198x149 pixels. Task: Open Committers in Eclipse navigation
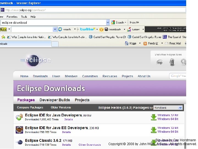point(90,76)
